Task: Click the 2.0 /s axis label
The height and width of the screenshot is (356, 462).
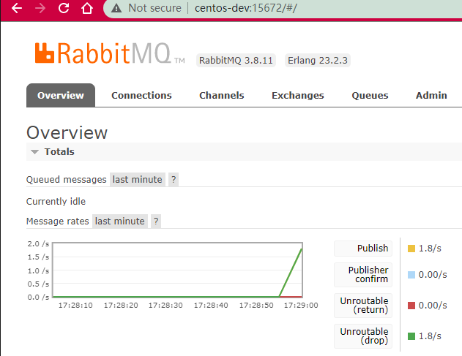Action: pos(38,244)
